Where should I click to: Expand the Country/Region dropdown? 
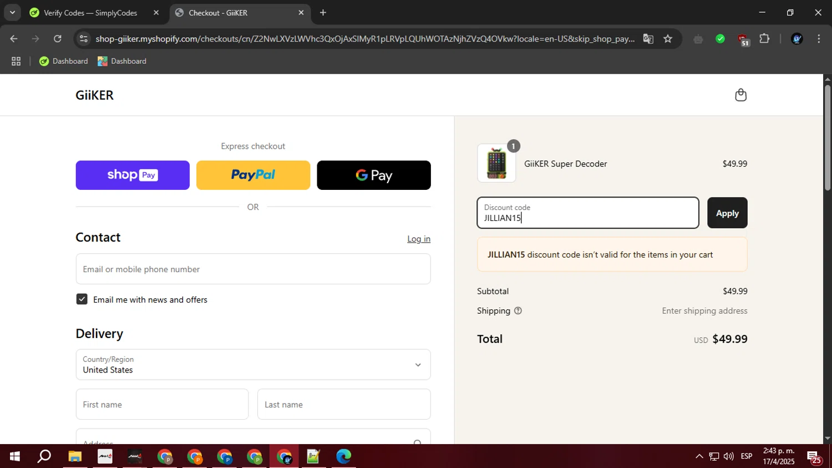point(253,365)
